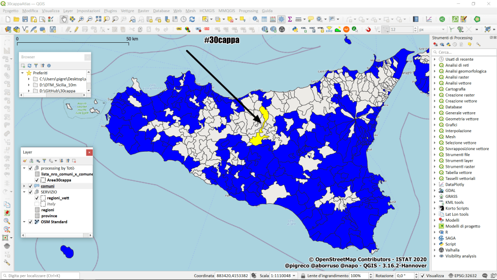Click the Refresh map icon

(192, 19)
